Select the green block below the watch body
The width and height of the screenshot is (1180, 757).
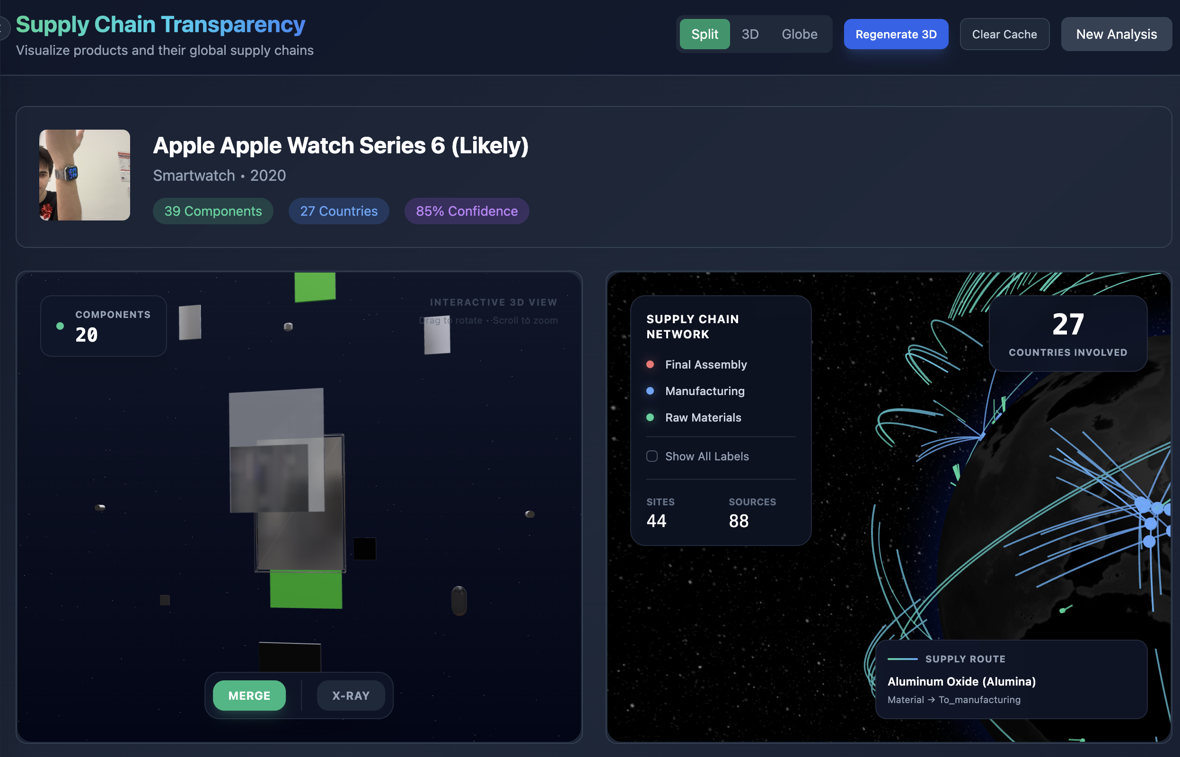coord(306,590)
